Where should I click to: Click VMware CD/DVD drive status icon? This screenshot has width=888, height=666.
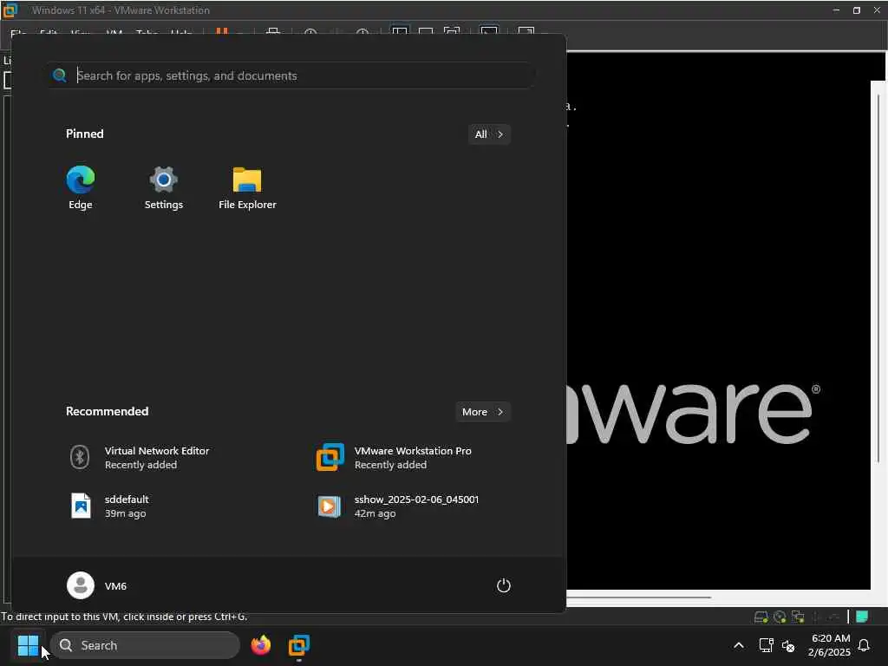tap(780, 617)
